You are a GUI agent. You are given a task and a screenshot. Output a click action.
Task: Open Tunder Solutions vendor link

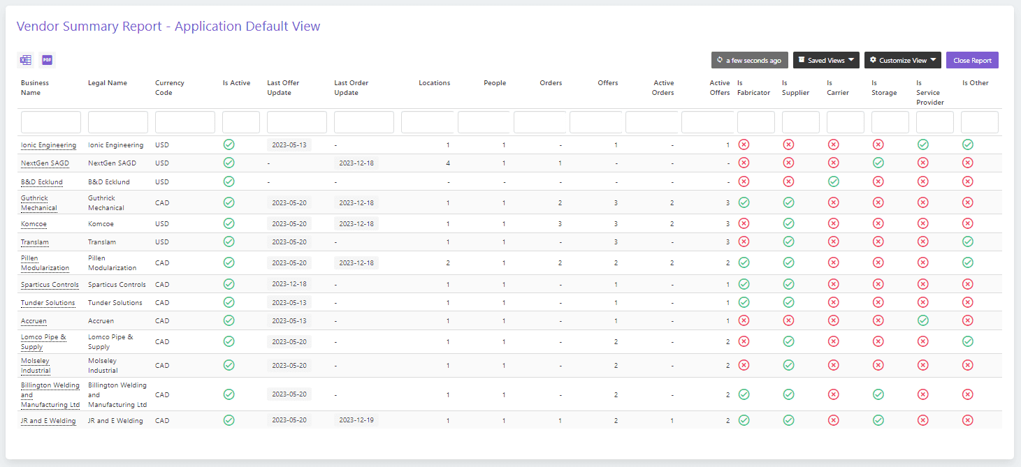[48, 303]
